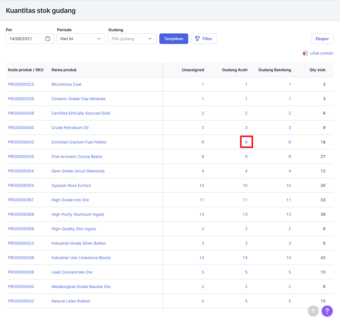Open product Gypsum Rock Extract
340x319 pixels.
(x=71, y=185)
